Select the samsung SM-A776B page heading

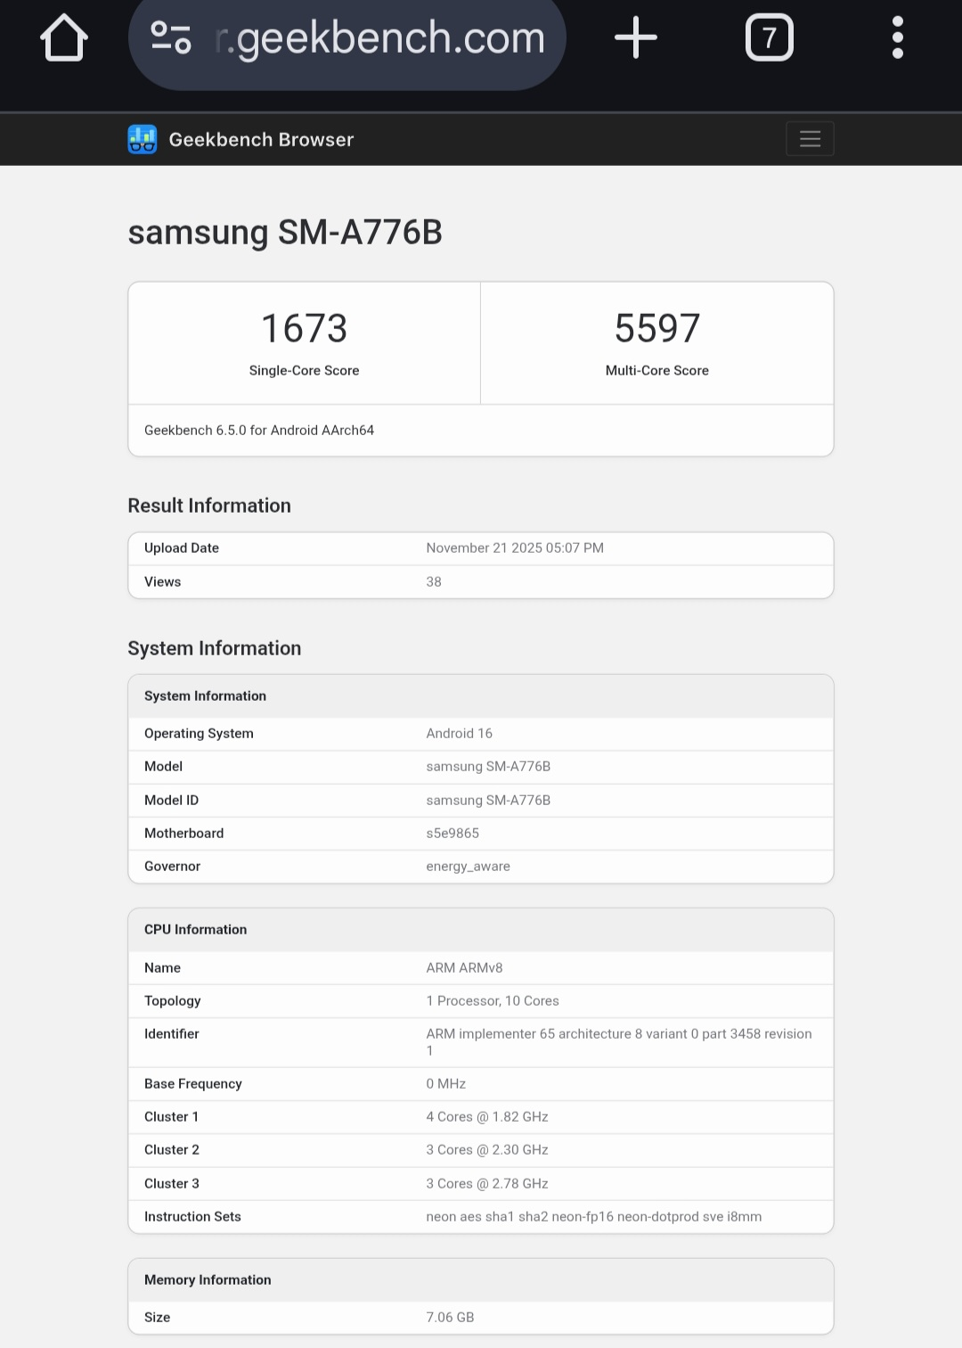click(285, 232)
